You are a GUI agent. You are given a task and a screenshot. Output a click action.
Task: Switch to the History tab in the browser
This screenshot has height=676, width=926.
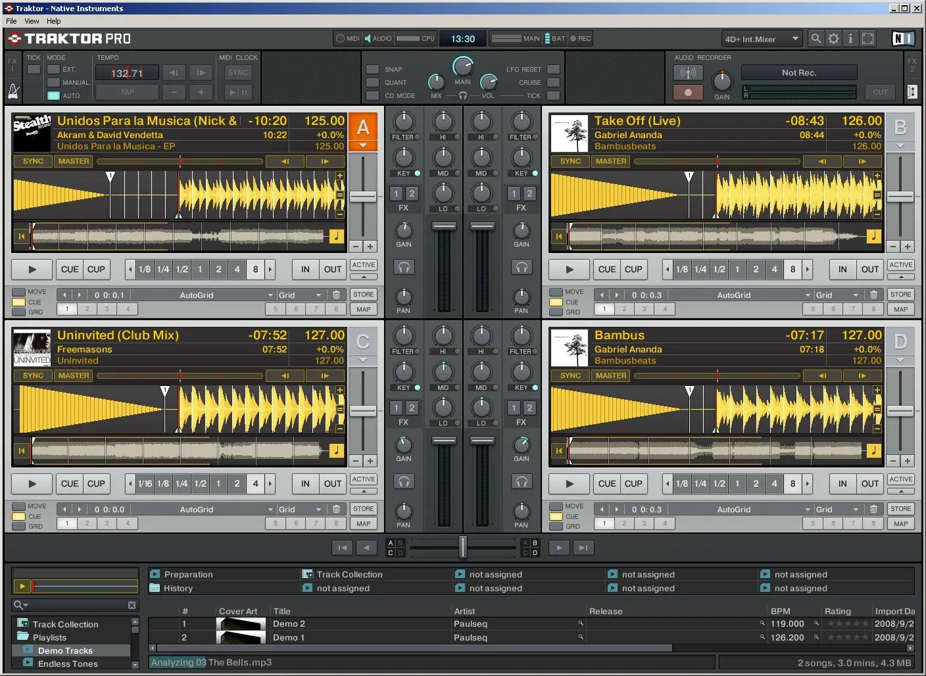pos(178,588)
